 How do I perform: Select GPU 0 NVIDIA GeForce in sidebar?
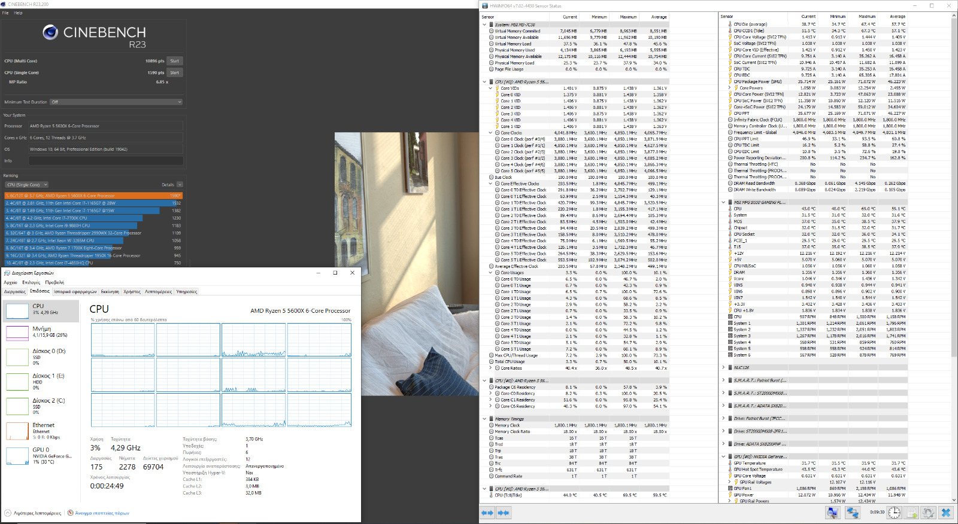[41, 455]
